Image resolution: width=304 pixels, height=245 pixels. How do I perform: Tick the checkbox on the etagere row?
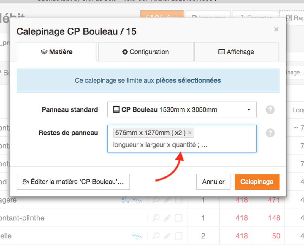(178, 200)
